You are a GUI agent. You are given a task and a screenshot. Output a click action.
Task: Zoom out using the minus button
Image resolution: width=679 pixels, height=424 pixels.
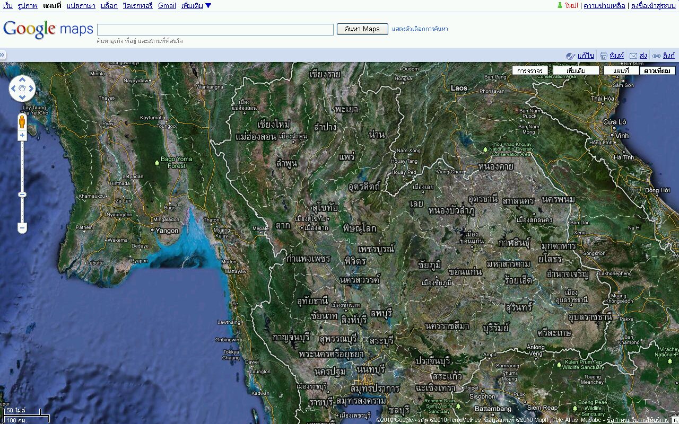[x=22, y=228]
